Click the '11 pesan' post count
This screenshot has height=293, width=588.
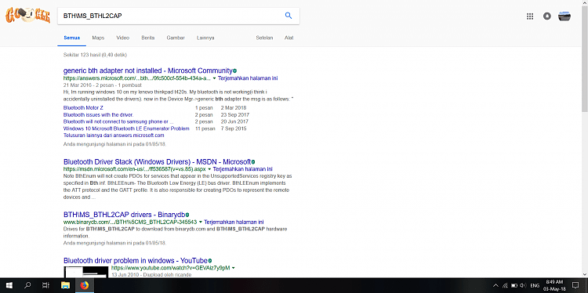click(205, 128)
